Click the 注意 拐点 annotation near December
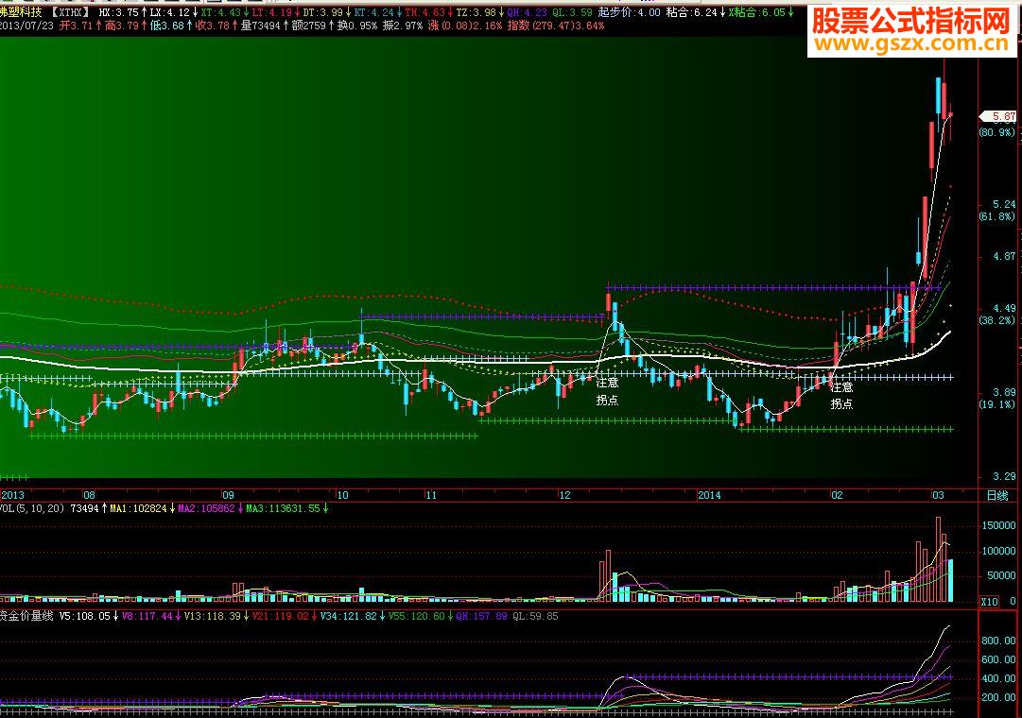The width and height of the screenshot is (1022, 718). pyautogui.click(x=608, y=391)
